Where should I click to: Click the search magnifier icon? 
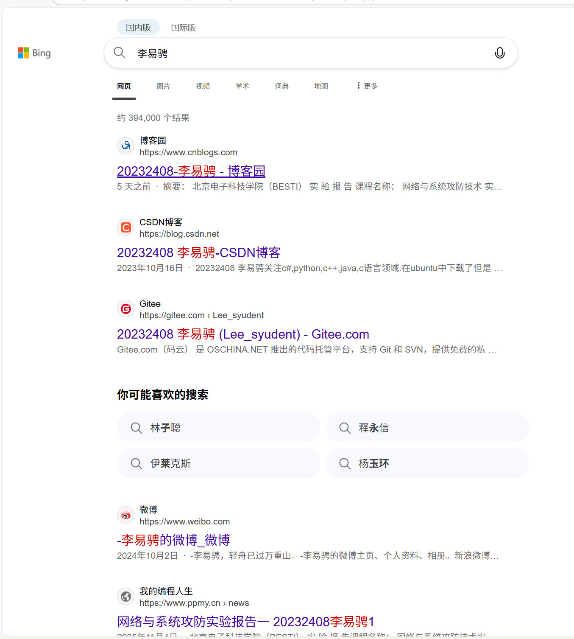119,53
